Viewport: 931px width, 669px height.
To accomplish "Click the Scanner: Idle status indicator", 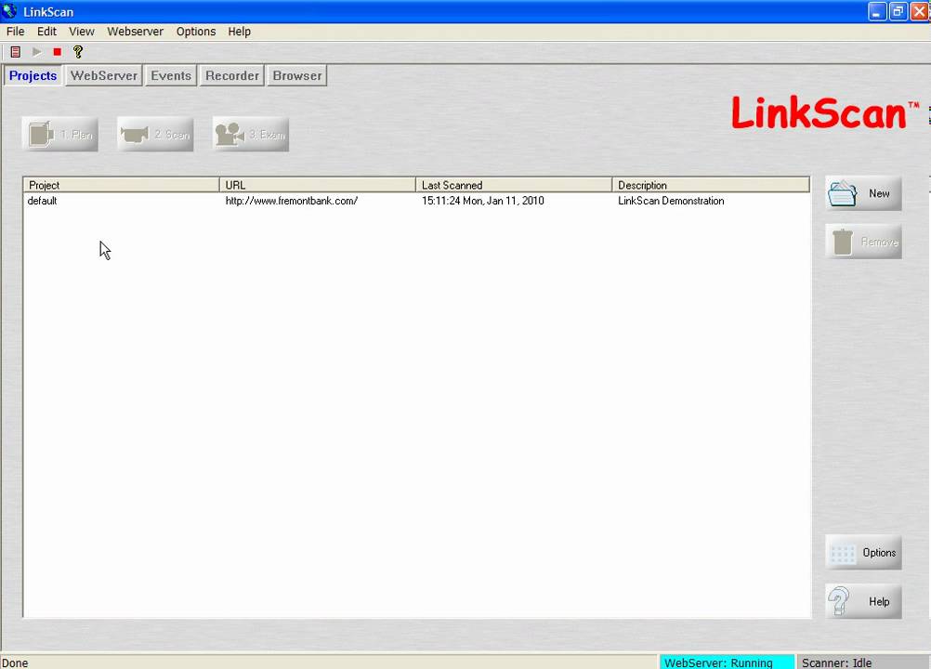I will (864, 662).
